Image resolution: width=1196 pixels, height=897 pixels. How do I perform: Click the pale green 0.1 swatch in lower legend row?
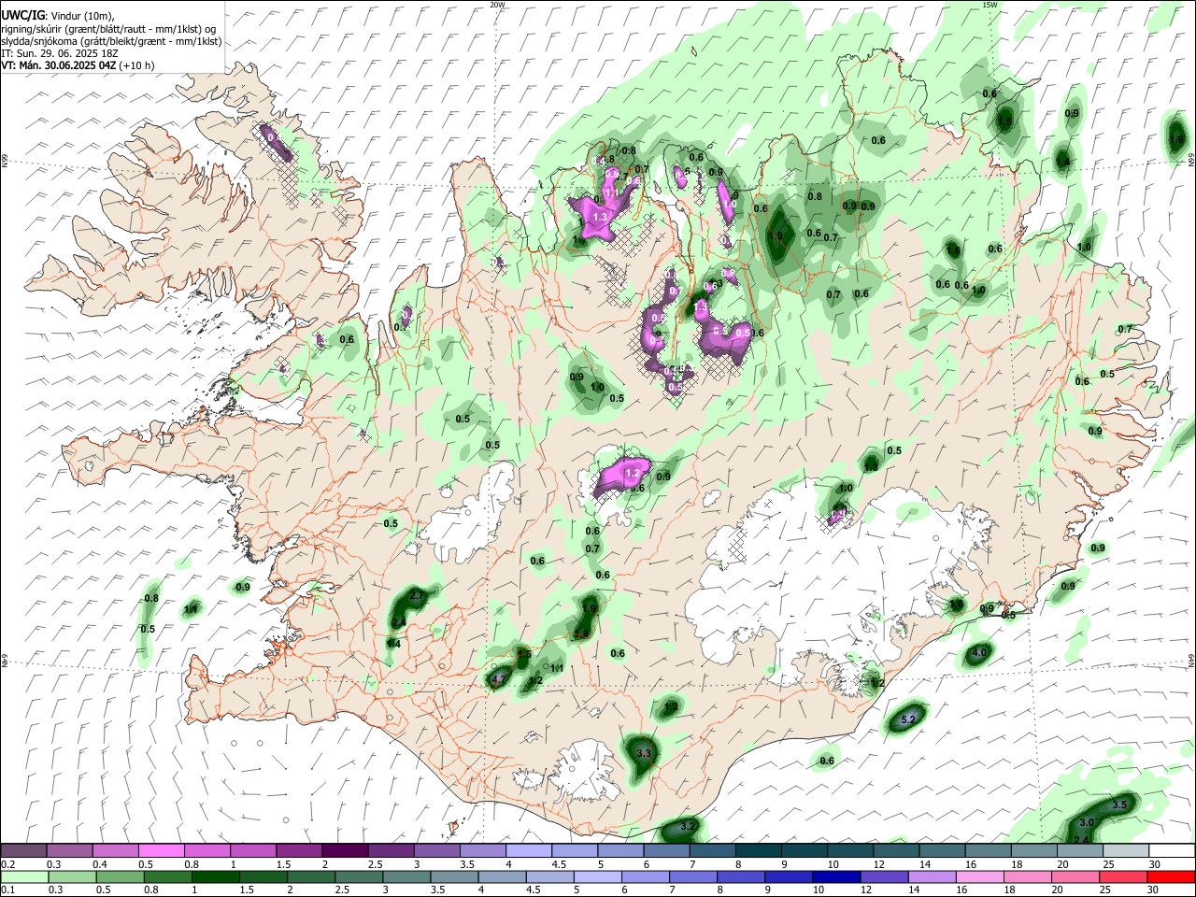pyautogui.click(x=23, y=876)
